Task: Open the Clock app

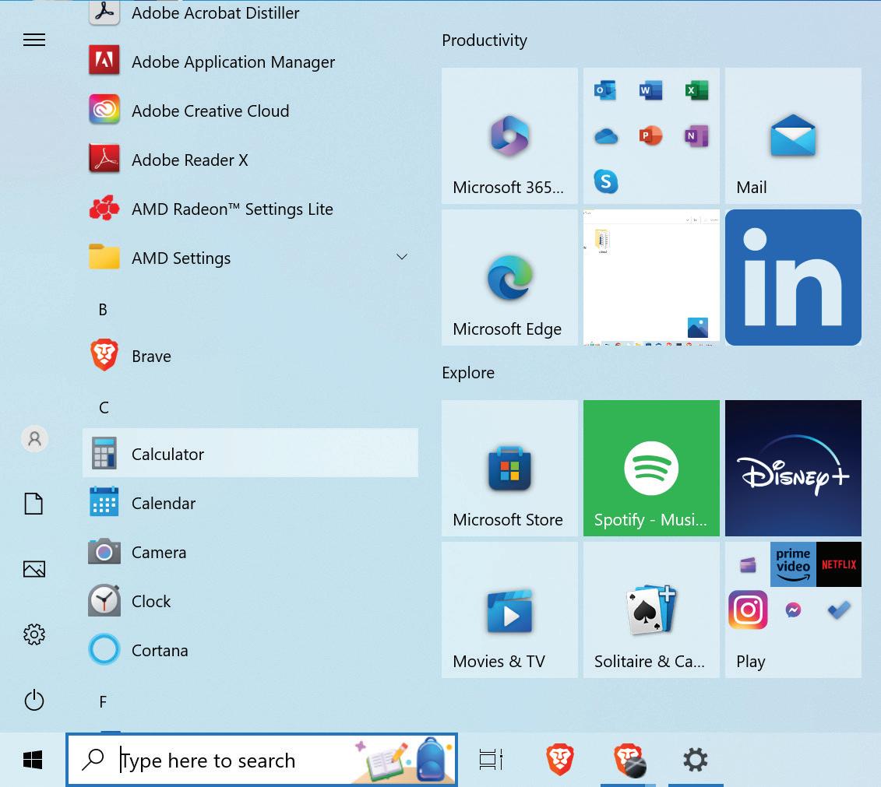Action: click(x=250, y=601)
